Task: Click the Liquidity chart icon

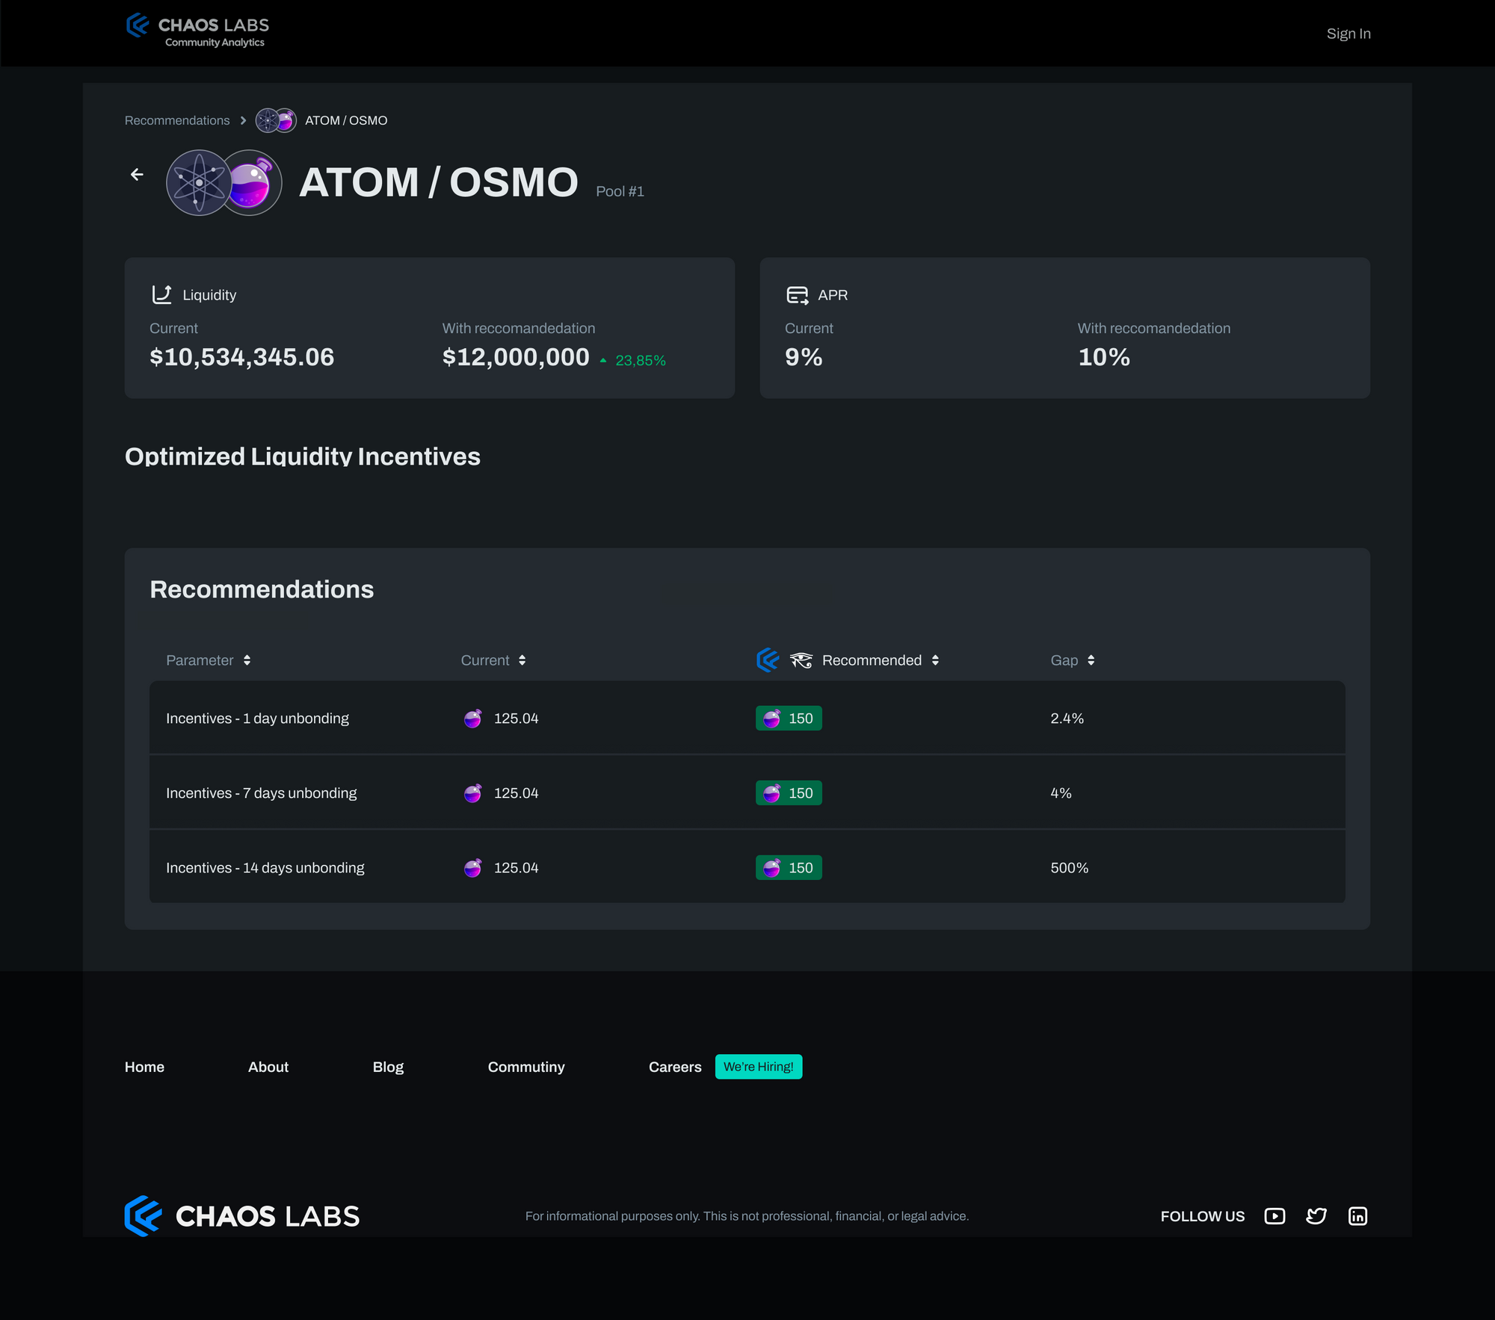Action: coord(161,295)
